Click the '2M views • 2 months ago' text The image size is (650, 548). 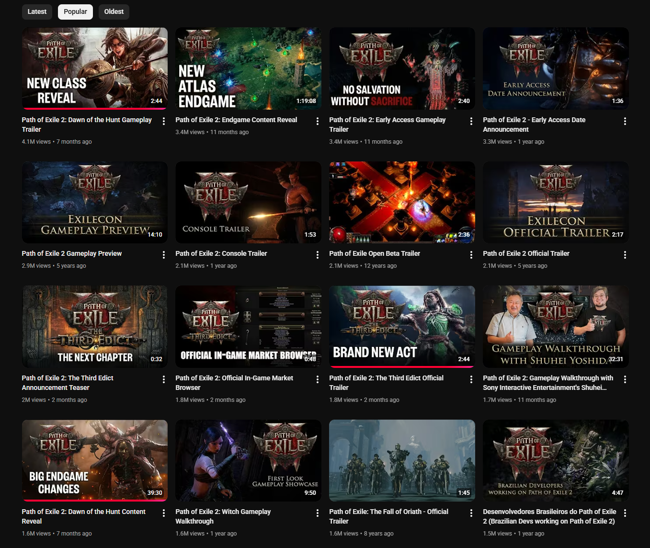pos(54,400)
